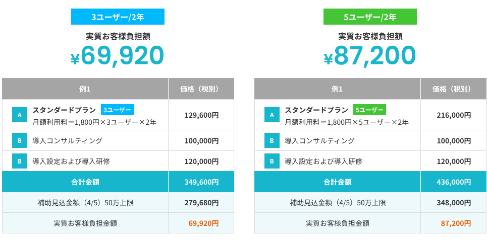This screenshot has width=487, height=245.
Task: Select the blue 3ユーザー/2年 banner
Action: click(x=118, y=17)
